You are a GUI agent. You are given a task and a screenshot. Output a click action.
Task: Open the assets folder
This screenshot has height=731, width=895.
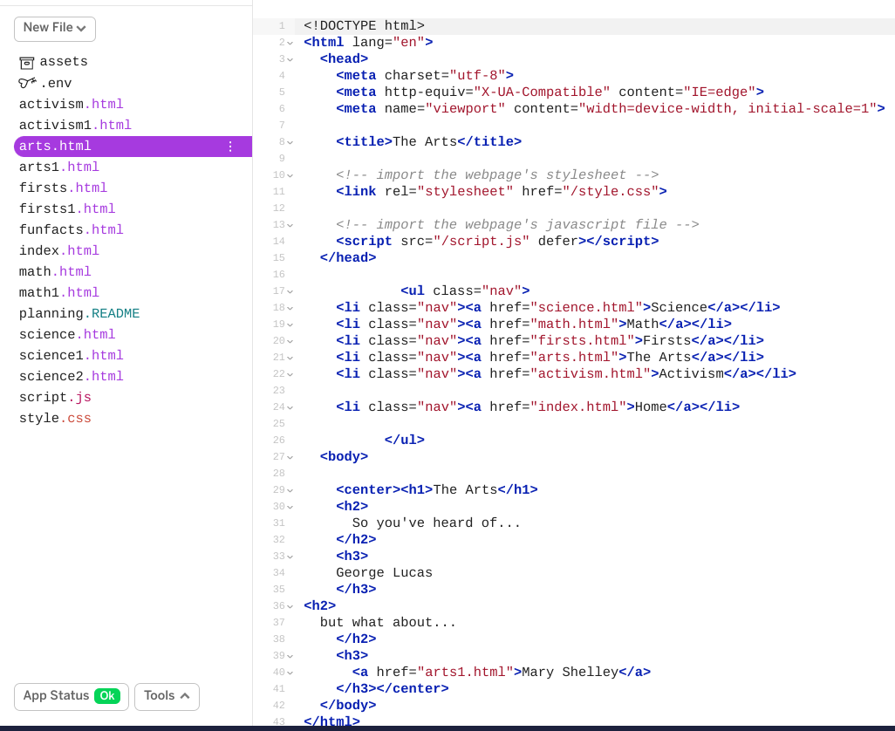point(64,62)
